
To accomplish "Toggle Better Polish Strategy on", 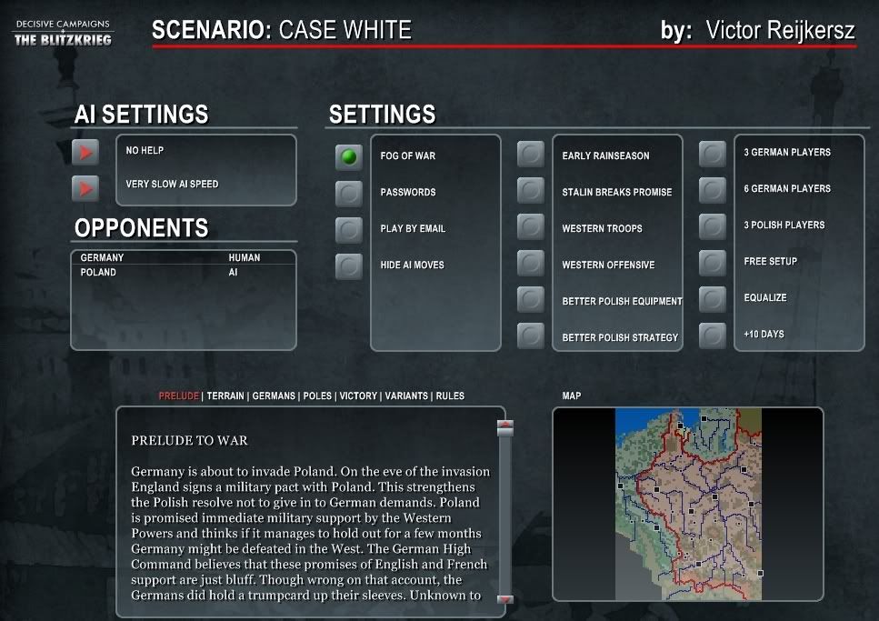I will click(530, 336).
